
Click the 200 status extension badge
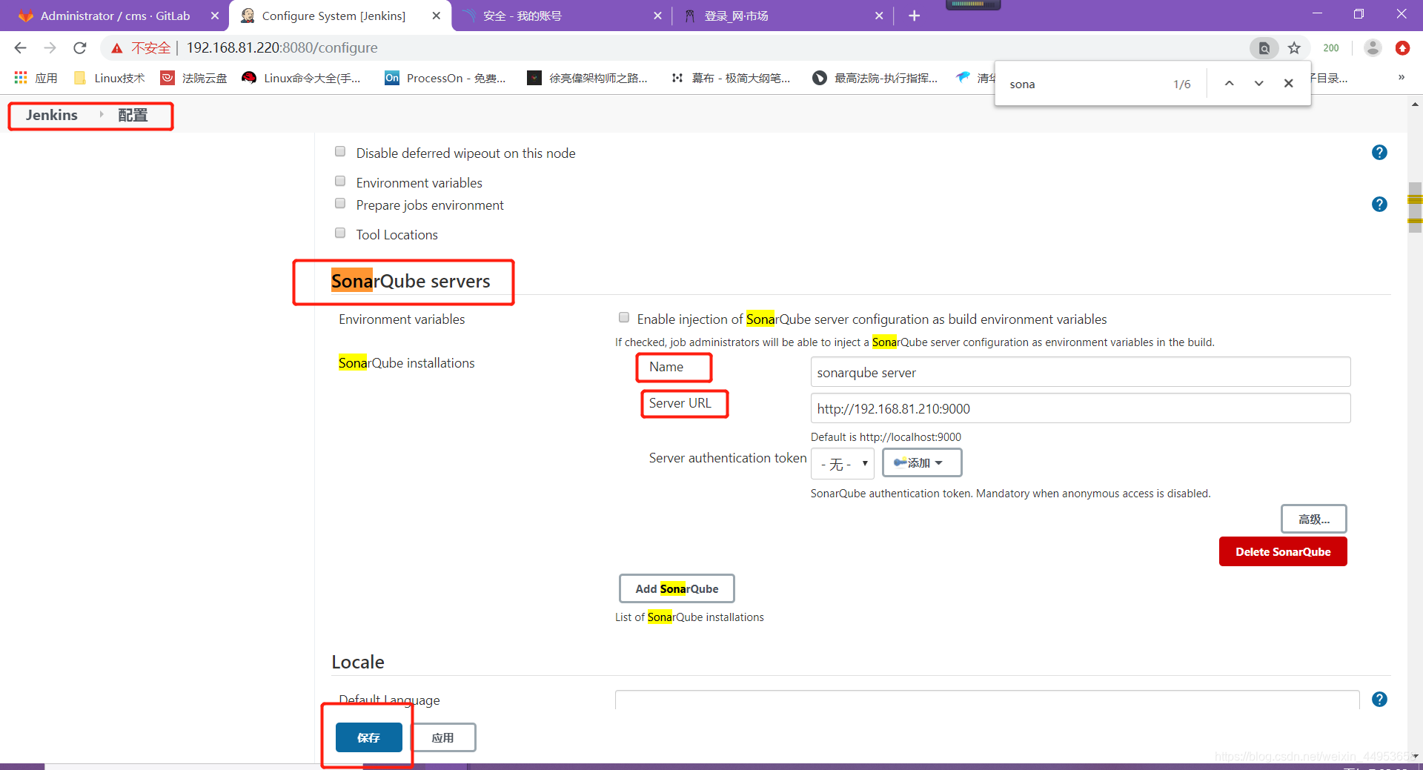1331,48
